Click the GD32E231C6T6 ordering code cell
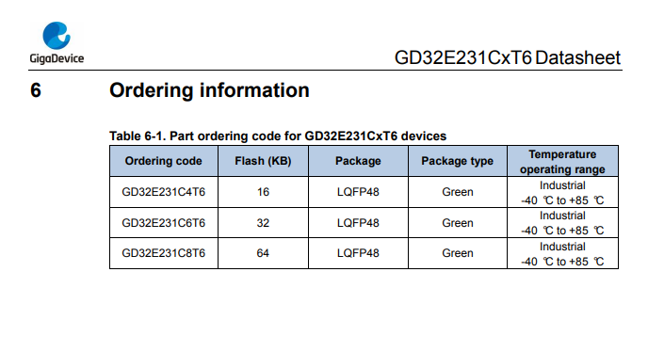648x352 pixels. [164, 223]
